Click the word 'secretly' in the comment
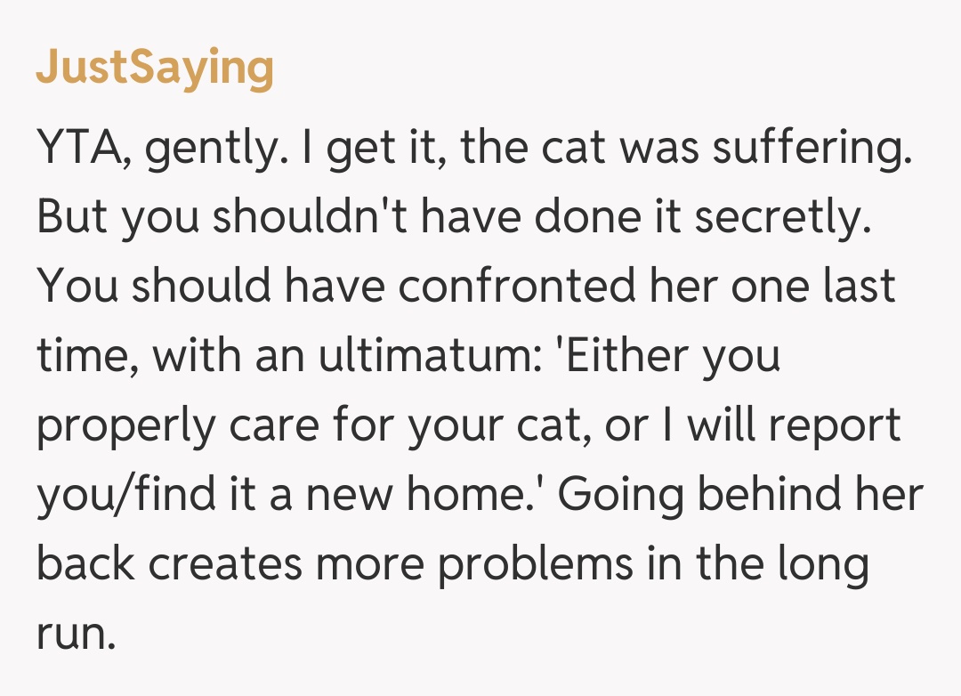Viewport: 961px width, 696px height. pos(781,216)
